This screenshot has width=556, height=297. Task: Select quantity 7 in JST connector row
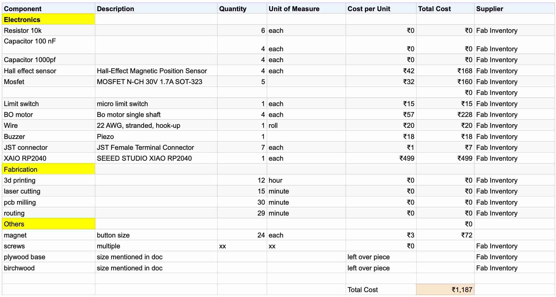242,147
